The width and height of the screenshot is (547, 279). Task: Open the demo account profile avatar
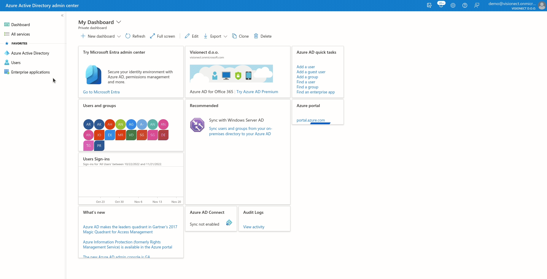542,5
